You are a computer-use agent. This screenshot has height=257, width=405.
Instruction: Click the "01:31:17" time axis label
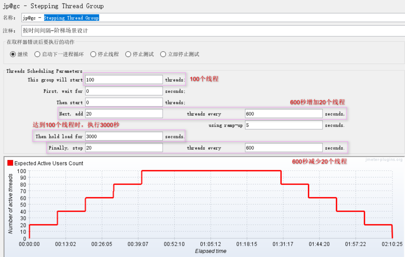(x=283, y=244)
